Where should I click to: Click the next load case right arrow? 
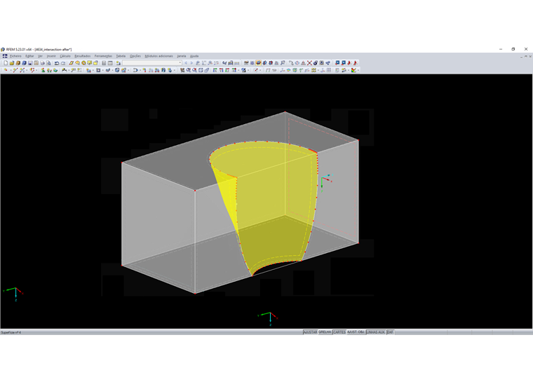point(191,63)
